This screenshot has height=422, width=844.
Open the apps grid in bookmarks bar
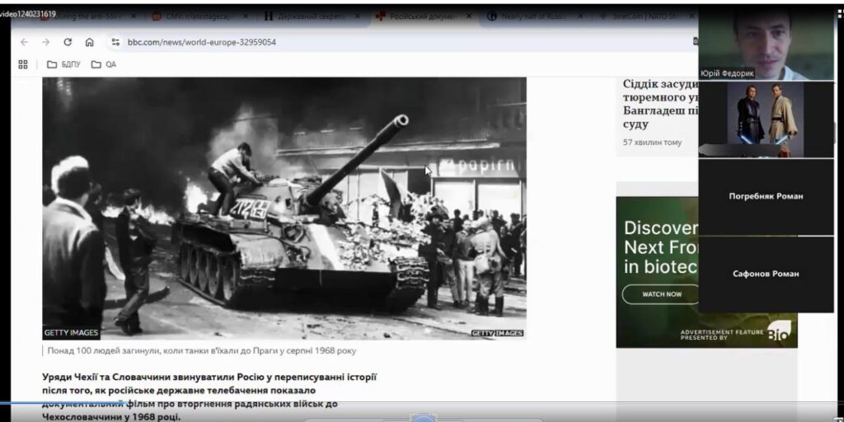tap(23, 64)
